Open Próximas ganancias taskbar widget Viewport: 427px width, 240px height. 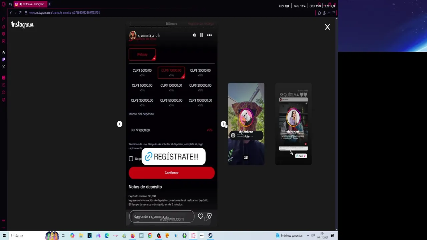point(289,236)
